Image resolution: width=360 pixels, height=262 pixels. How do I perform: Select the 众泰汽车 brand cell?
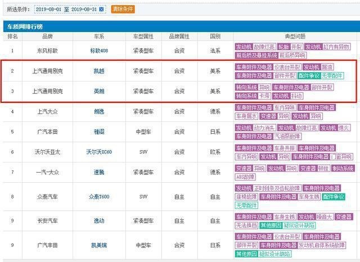pyautogui.click(x=47, y=197)
